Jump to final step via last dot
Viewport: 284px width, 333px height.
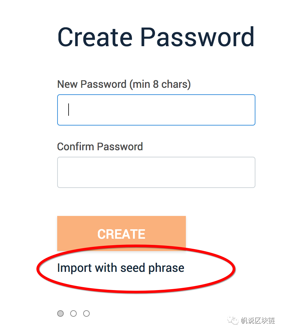click(x=86, y=313)
